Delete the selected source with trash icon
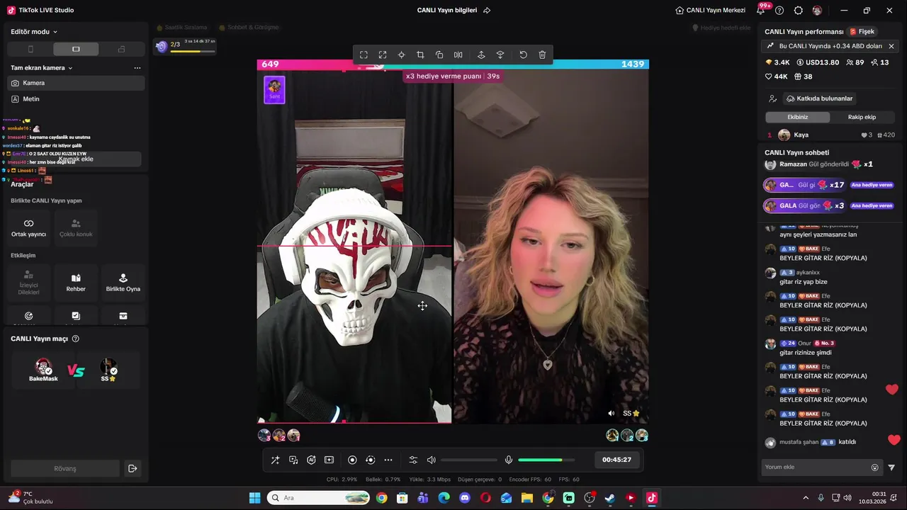 click(542, 55)
